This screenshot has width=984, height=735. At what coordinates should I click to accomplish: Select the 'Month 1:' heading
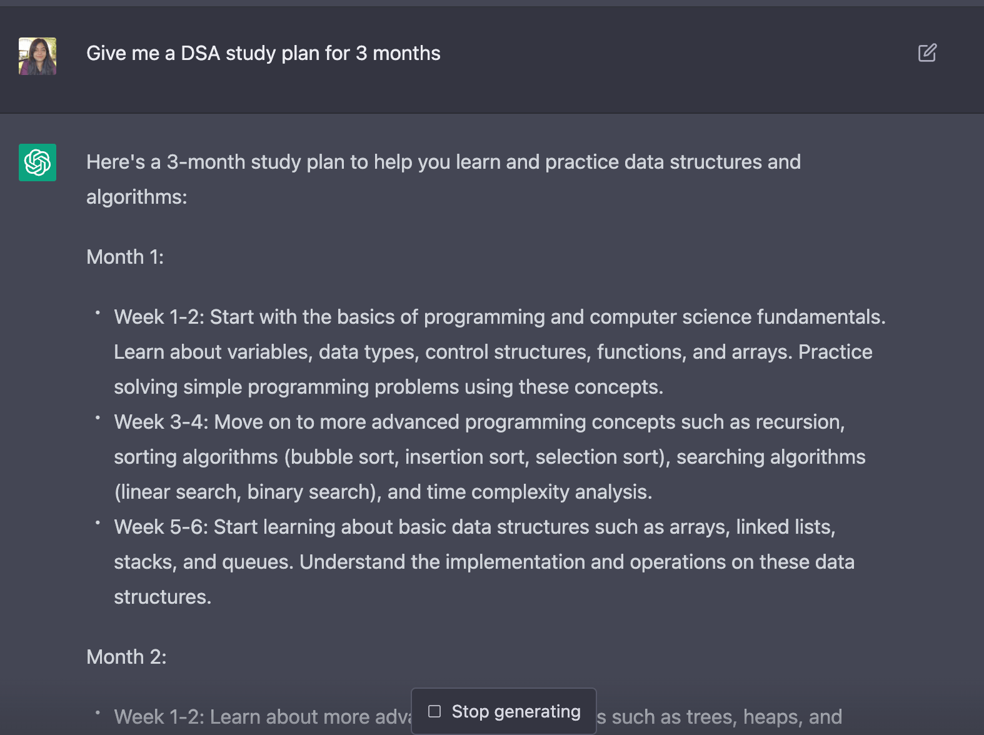125,257
